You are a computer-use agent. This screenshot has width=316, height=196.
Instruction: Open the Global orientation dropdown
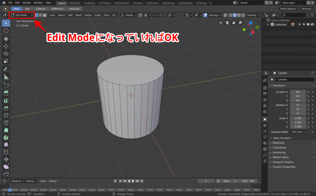pos(129,15)
